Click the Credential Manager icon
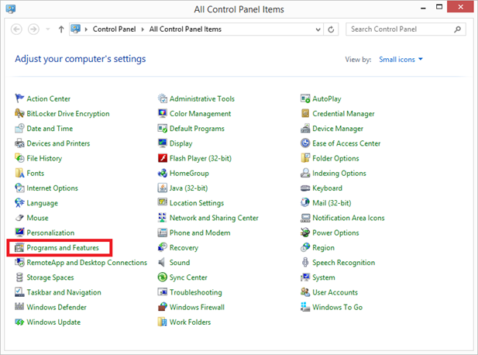 point(305,113)
